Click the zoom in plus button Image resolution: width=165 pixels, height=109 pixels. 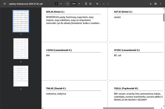[x=79, y=4]
